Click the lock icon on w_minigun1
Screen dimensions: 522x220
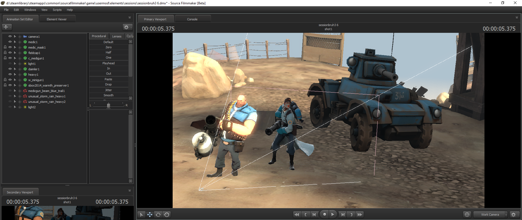tap(5, 80)
